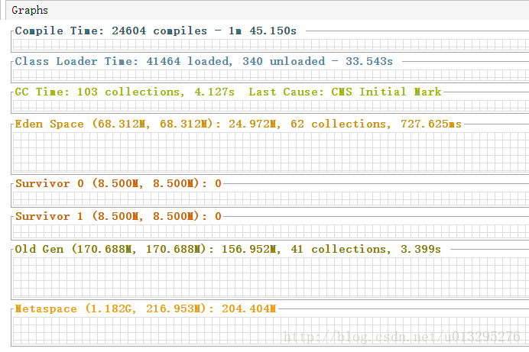Click the Compile Time 24604 compiles label
The image size is (529, 352).
[x=155, y=31]
